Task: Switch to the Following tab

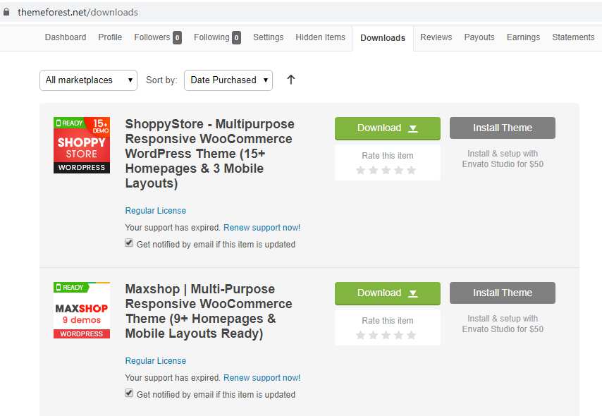Action: pyautogui.click(x=211, y=37)
